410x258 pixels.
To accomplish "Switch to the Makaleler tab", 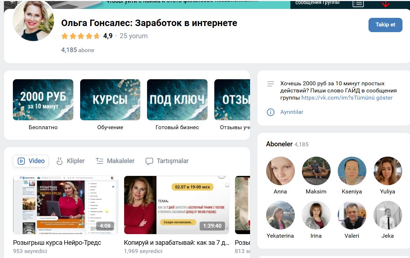I will [115, 161].
